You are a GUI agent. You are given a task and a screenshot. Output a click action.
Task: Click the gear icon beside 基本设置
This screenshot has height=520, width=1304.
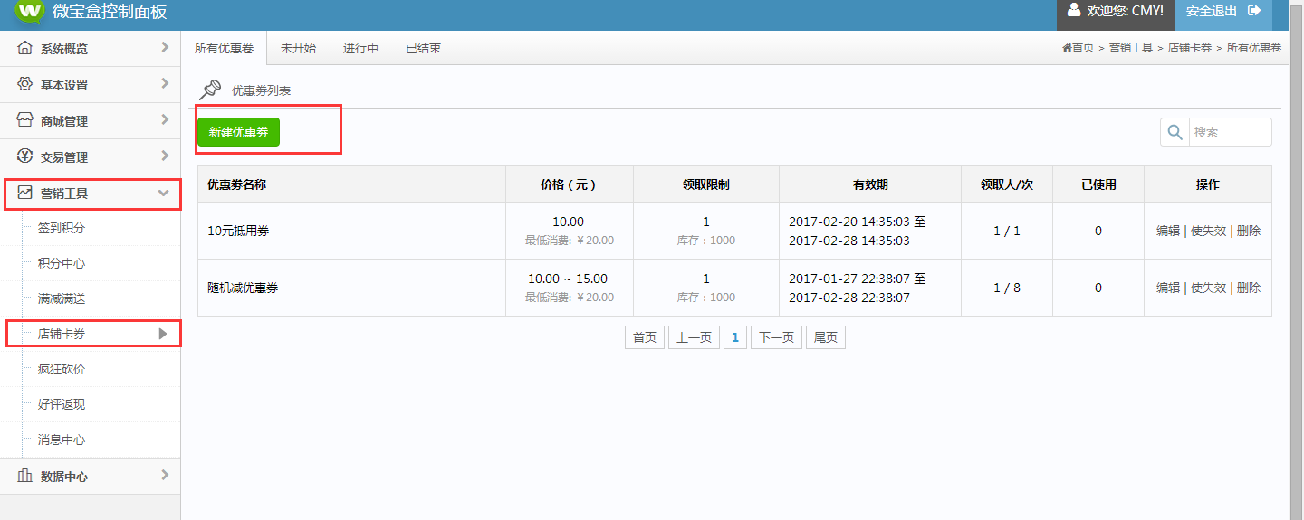24,84
